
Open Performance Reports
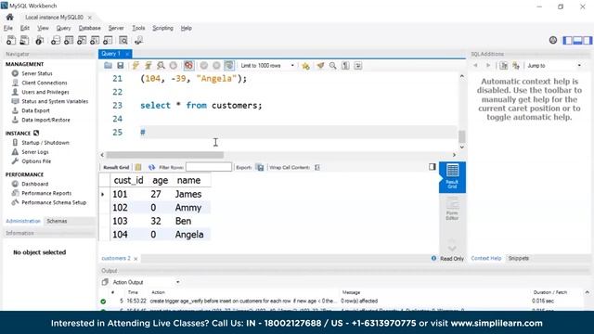click(46, 193)
